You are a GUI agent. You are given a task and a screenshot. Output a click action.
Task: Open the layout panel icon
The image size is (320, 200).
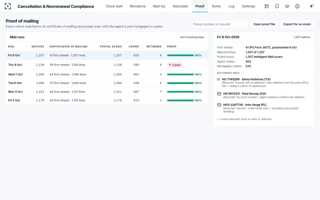(266, 6)
